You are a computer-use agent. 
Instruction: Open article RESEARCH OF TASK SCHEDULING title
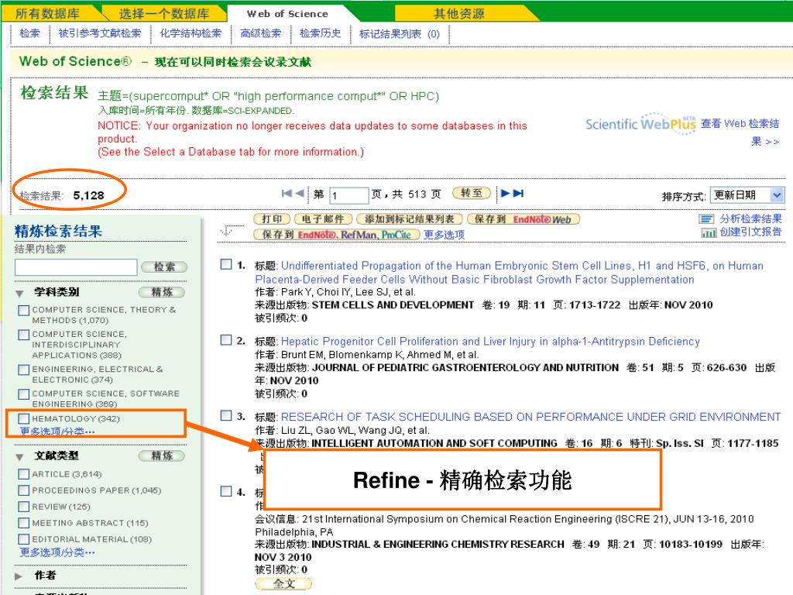point(530,417)
